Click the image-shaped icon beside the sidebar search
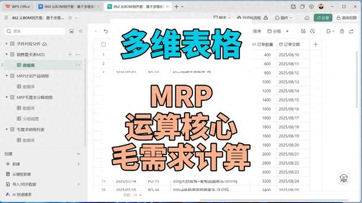362x203 pixels. point(72,31)
